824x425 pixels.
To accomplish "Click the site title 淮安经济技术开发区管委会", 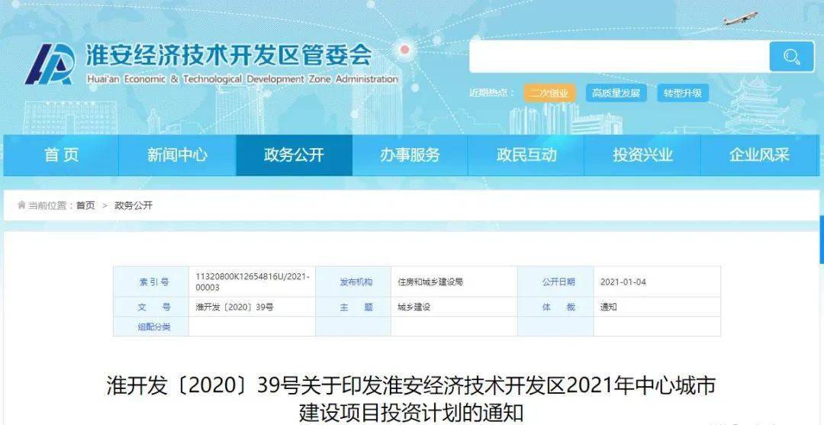I will click(x=229, y=56).
